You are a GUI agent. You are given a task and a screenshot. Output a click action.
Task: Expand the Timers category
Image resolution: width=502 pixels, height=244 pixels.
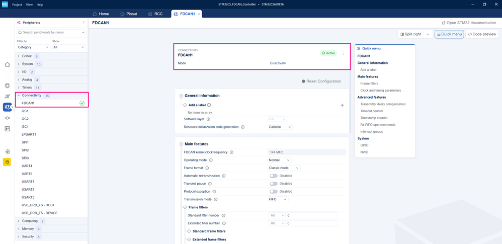coord(19,88)
